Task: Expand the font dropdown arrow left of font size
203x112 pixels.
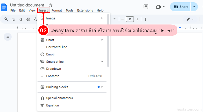Action: click(114, 19)
